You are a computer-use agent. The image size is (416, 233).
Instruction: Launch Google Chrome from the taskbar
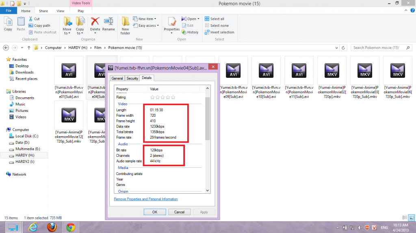coord(71,227)
